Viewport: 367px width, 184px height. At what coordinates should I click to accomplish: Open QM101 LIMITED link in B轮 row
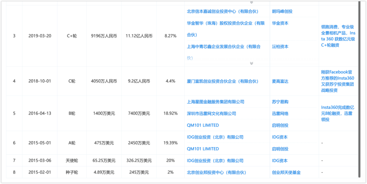pos(203,125)
